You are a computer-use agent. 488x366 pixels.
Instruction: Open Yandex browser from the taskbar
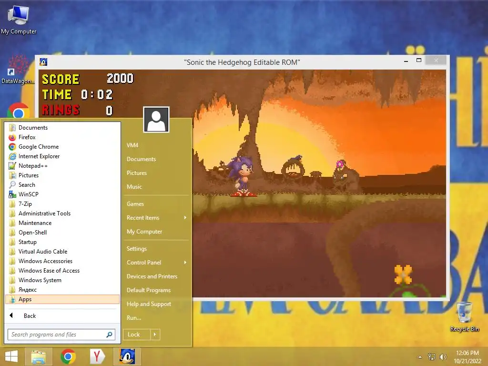97,356
